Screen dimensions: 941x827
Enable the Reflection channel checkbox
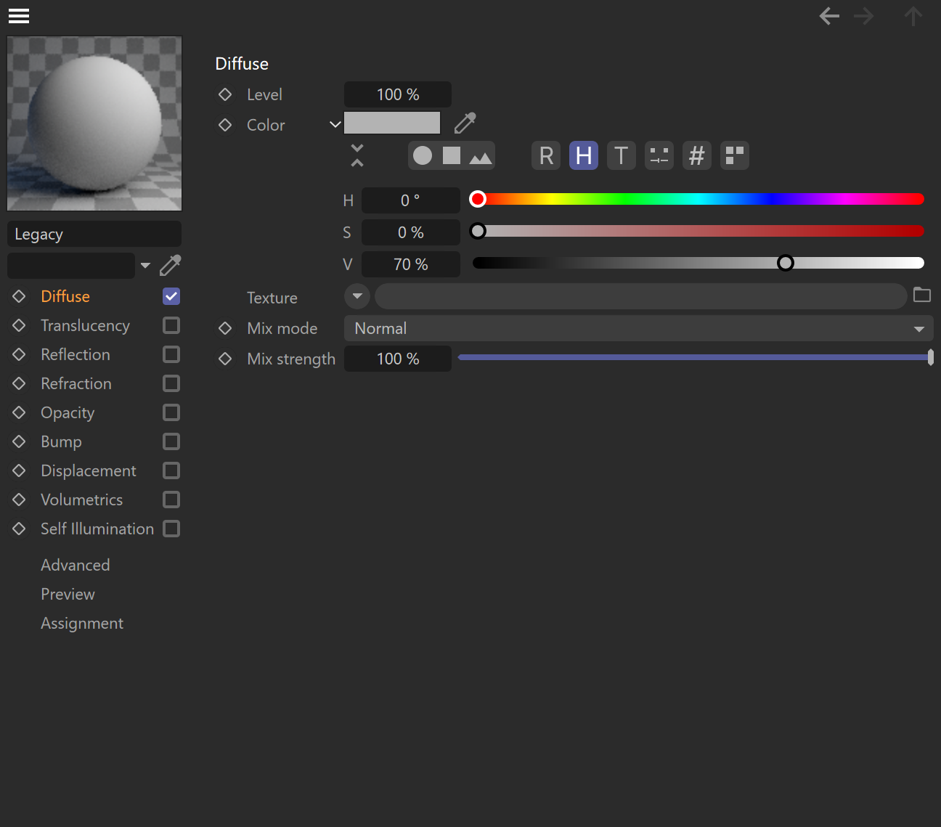(171, 354)
